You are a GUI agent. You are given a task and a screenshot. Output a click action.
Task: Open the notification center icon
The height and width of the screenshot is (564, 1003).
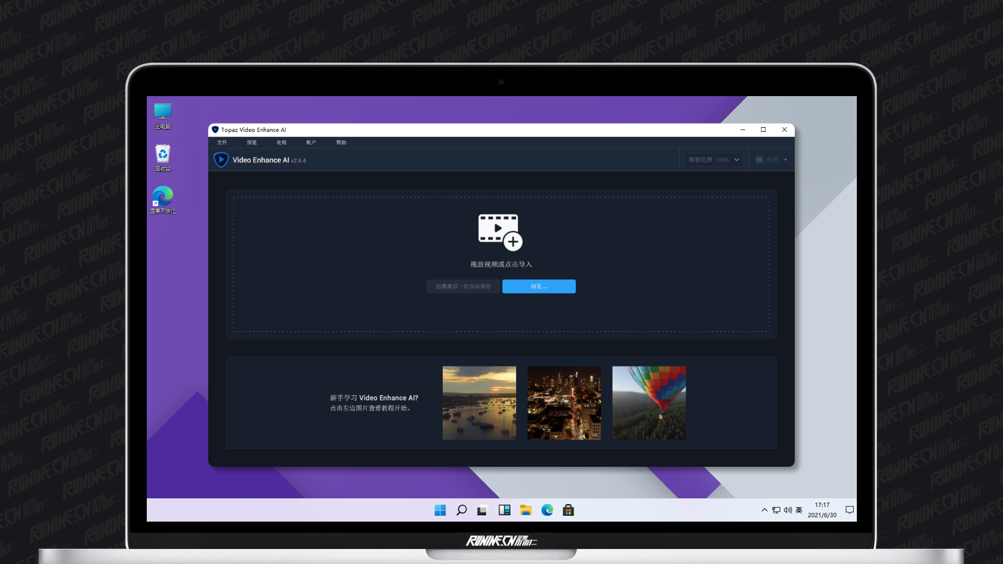[x=850, y=510]
